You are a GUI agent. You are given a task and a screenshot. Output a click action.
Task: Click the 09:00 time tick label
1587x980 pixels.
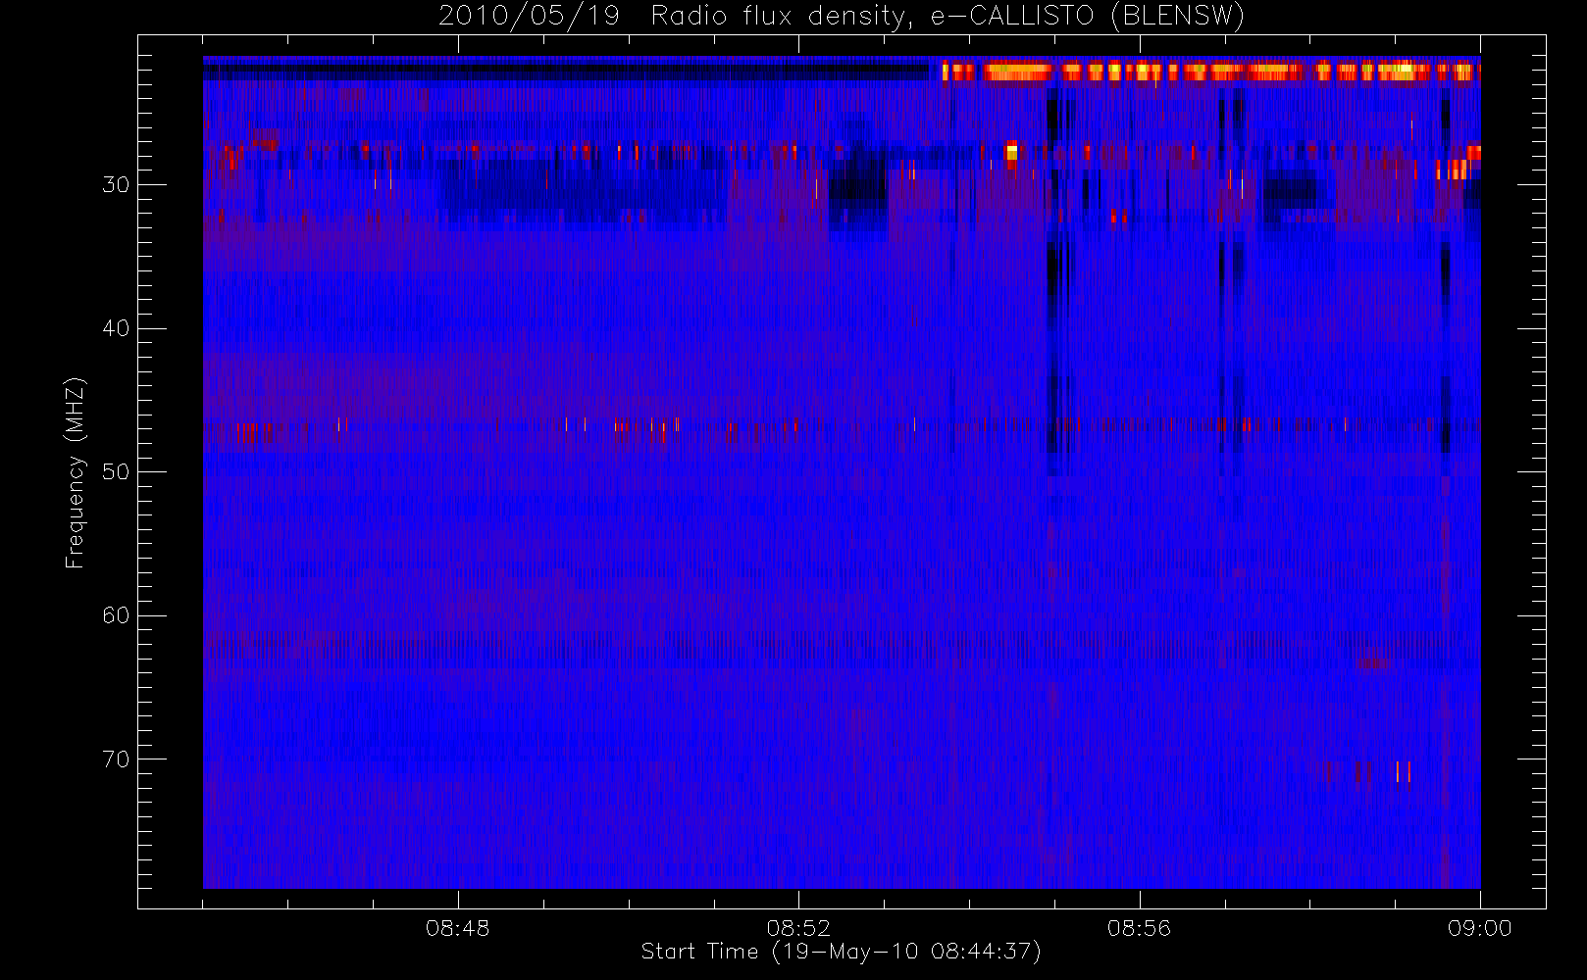coord(1480,928)
